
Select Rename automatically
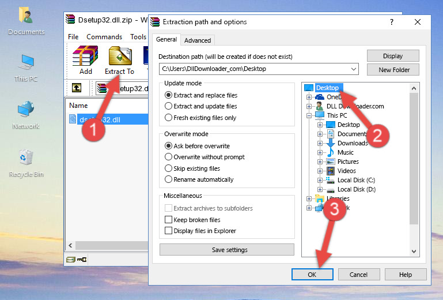199,179
